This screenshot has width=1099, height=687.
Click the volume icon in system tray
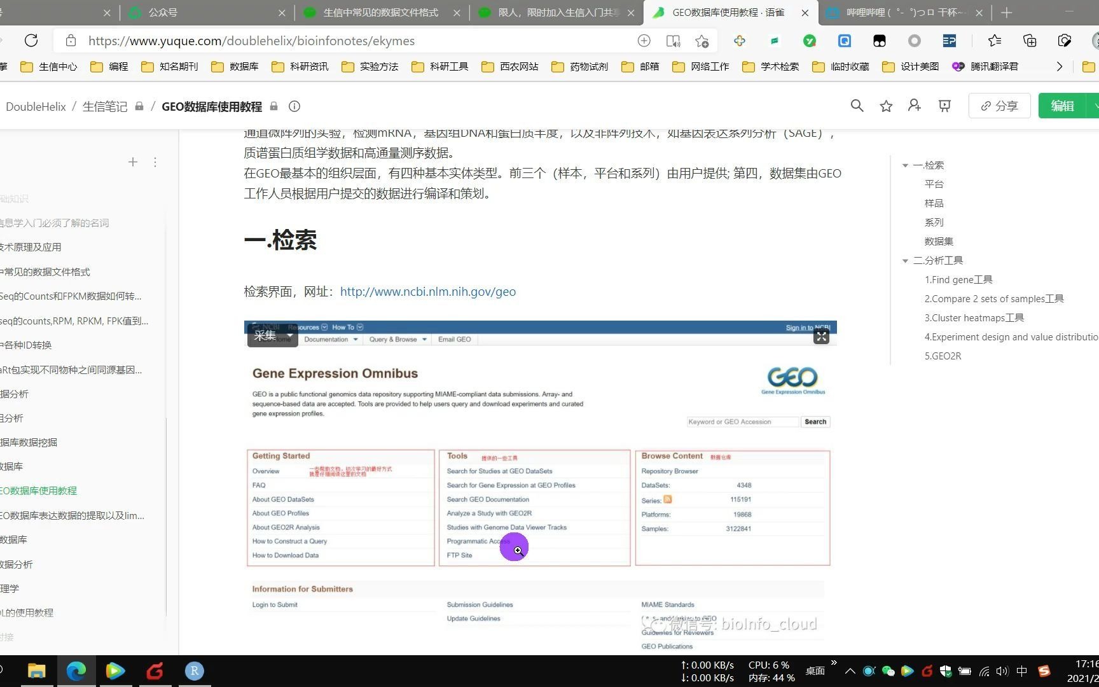pyautogui.click(x=1003, y=671)
